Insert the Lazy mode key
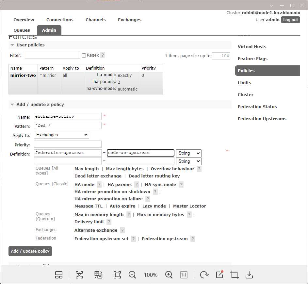 tap(154, 206)
